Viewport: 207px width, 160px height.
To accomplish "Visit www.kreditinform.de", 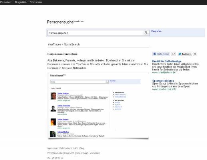I will [x=164, y=72].
